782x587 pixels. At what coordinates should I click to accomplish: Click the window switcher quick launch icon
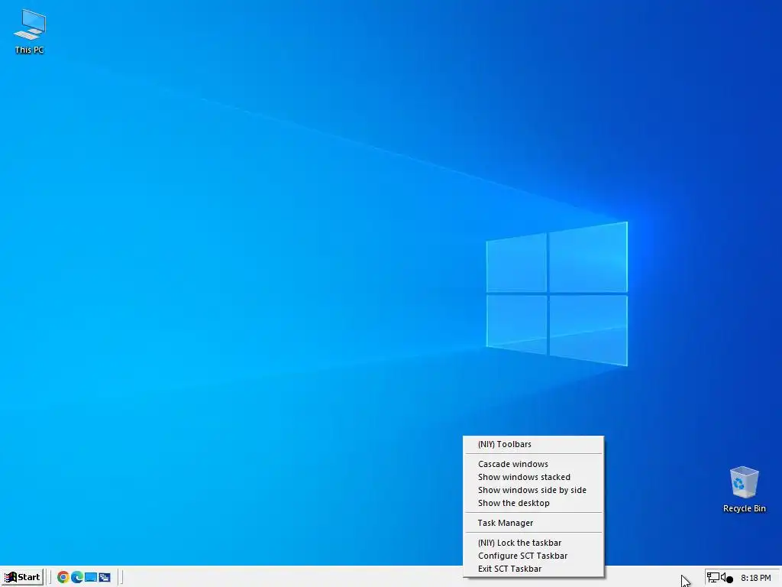104,578
